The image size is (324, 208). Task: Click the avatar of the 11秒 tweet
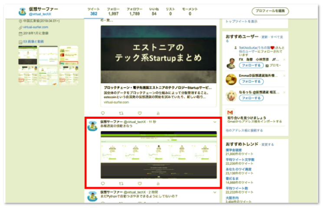pyautogui.click(x=92, y=126)
